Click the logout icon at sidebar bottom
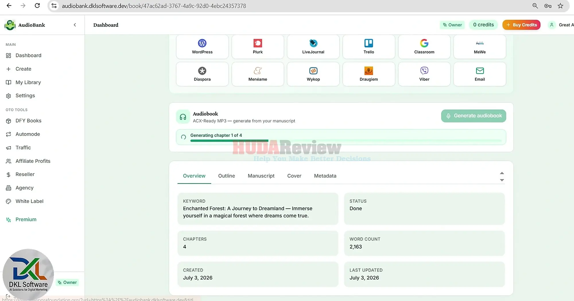 [8, 296]
